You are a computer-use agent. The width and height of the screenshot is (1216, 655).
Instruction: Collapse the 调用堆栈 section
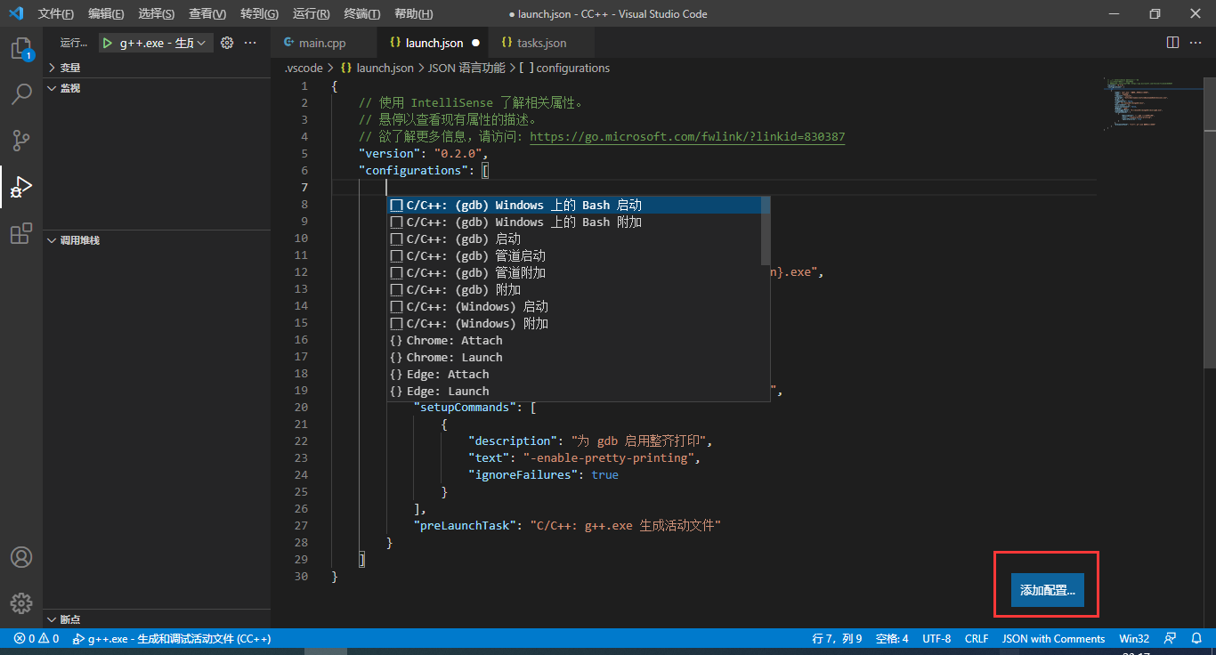click(x=156, y=240)
